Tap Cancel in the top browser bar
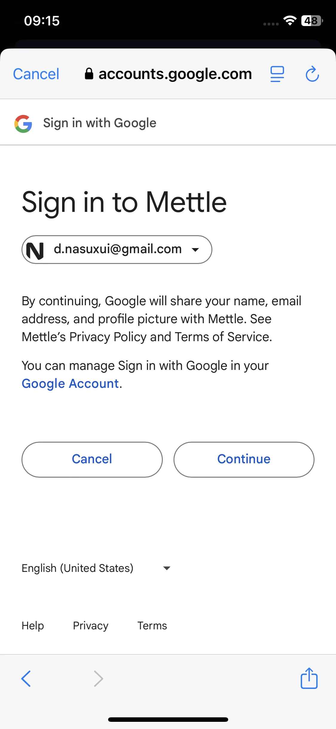The height and width of the screenshot is (729, 336). coord(36,74)
